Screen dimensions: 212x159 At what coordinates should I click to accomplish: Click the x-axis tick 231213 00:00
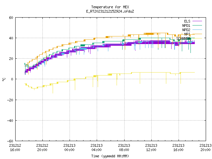click(x=70, y=148)
